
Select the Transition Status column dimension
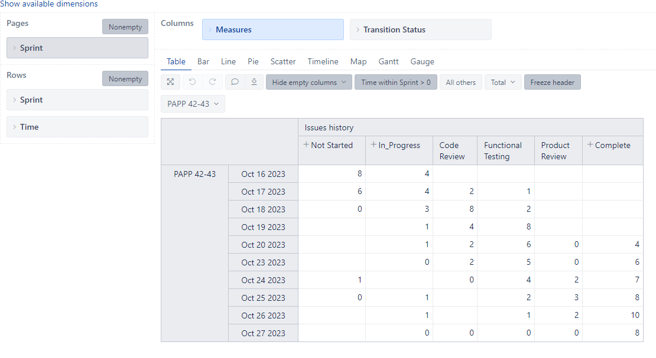point(420,29)
